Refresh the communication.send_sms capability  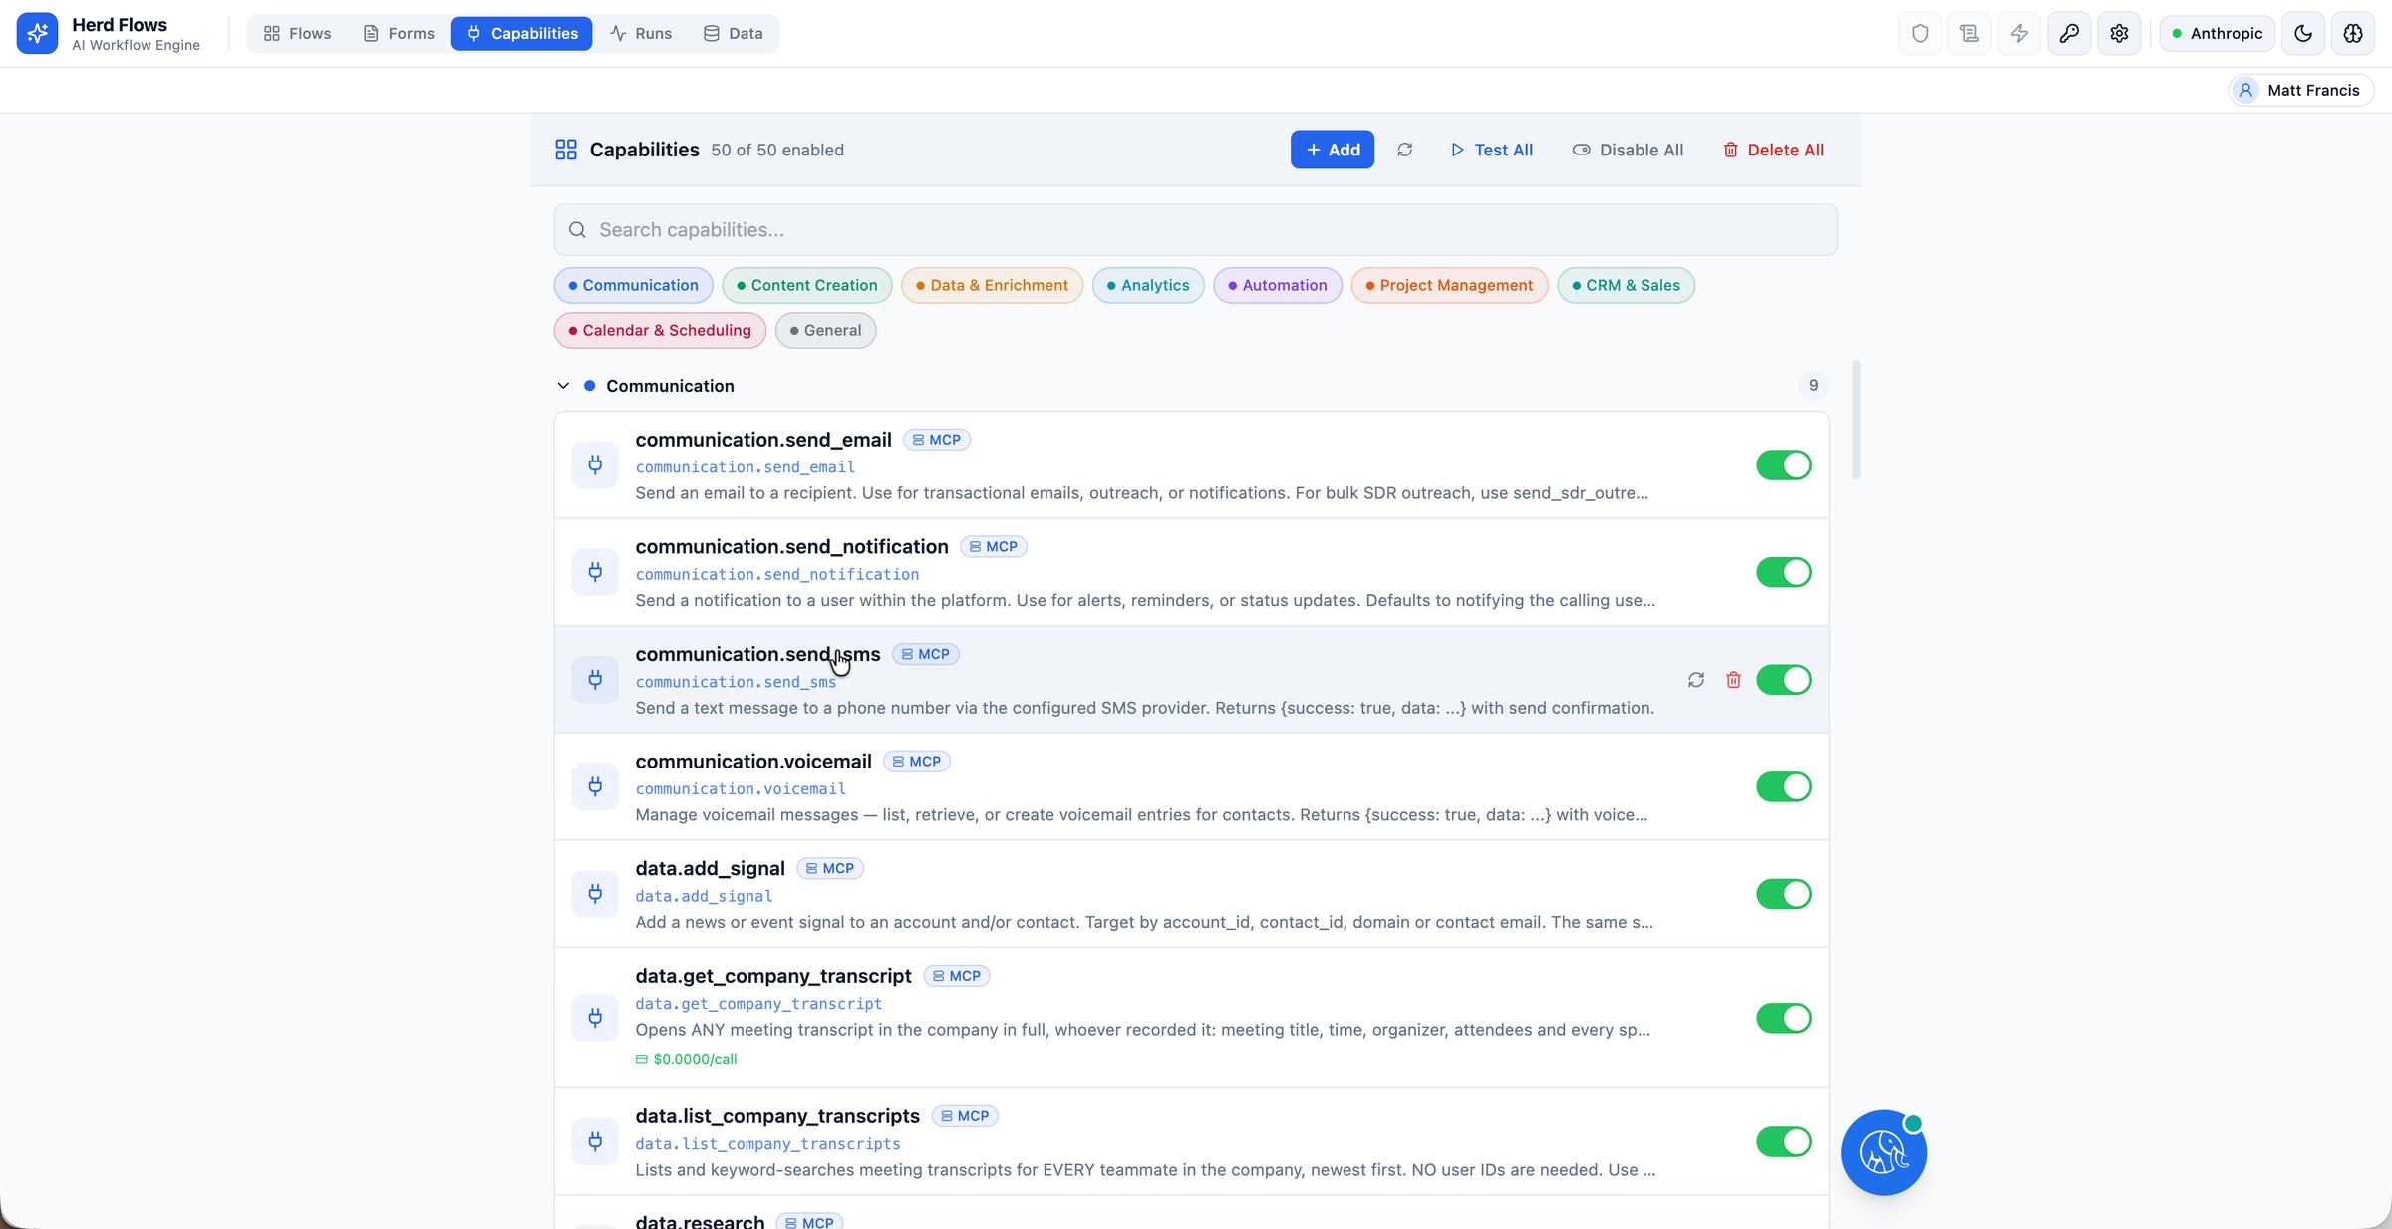(1696, 680)
